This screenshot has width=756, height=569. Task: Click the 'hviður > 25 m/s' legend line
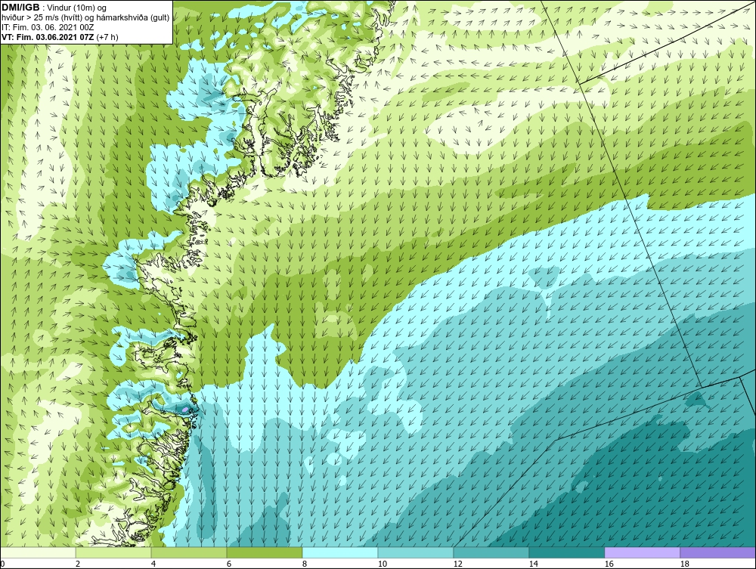click(85, 18)
